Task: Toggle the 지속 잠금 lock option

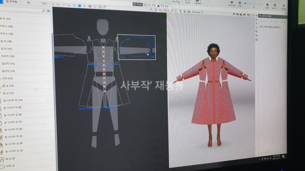Action: click(163, 6)
